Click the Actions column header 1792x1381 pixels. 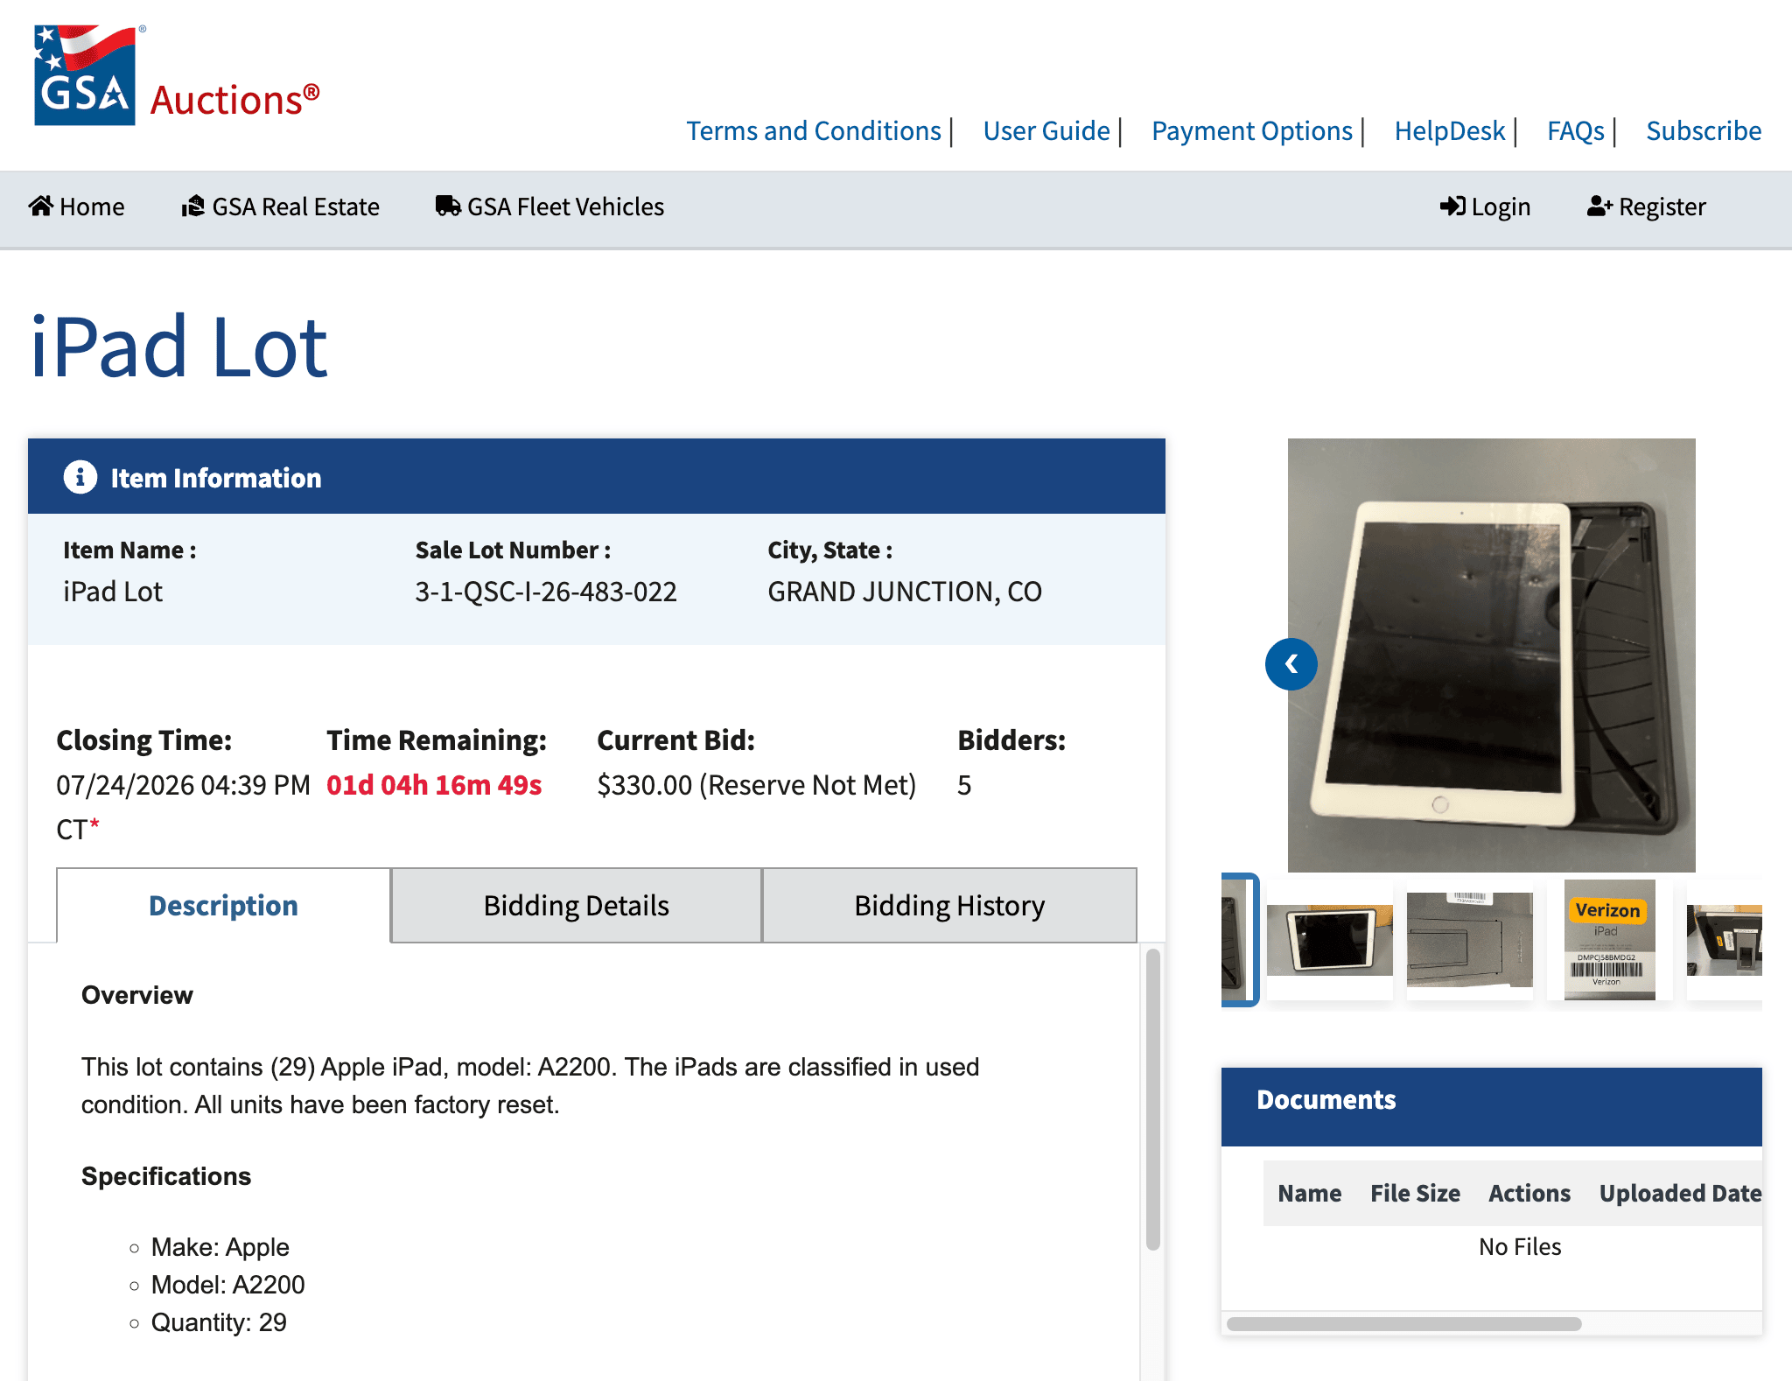(x=1529, y=1193)
